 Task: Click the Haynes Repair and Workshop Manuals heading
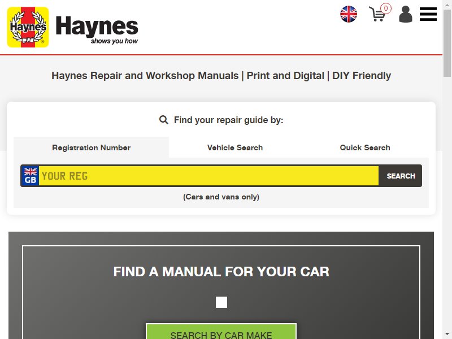point(221,76)
